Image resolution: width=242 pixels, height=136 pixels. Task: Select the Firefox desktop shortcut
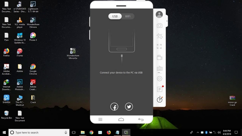point(6,52)
